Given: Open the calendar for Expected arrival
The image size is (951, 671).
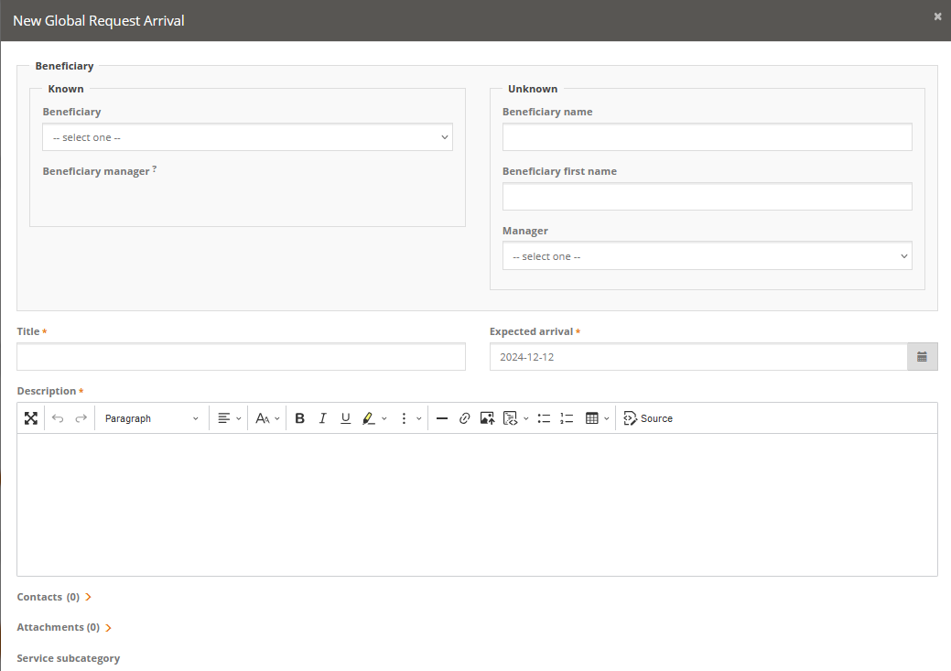Looking at the screenshot, I should pos(922,357).
